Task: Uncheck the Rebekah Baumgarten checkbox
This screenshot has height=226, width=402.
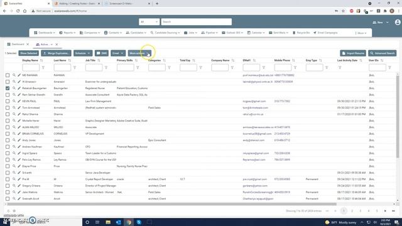Action: [x=8, y=88]
